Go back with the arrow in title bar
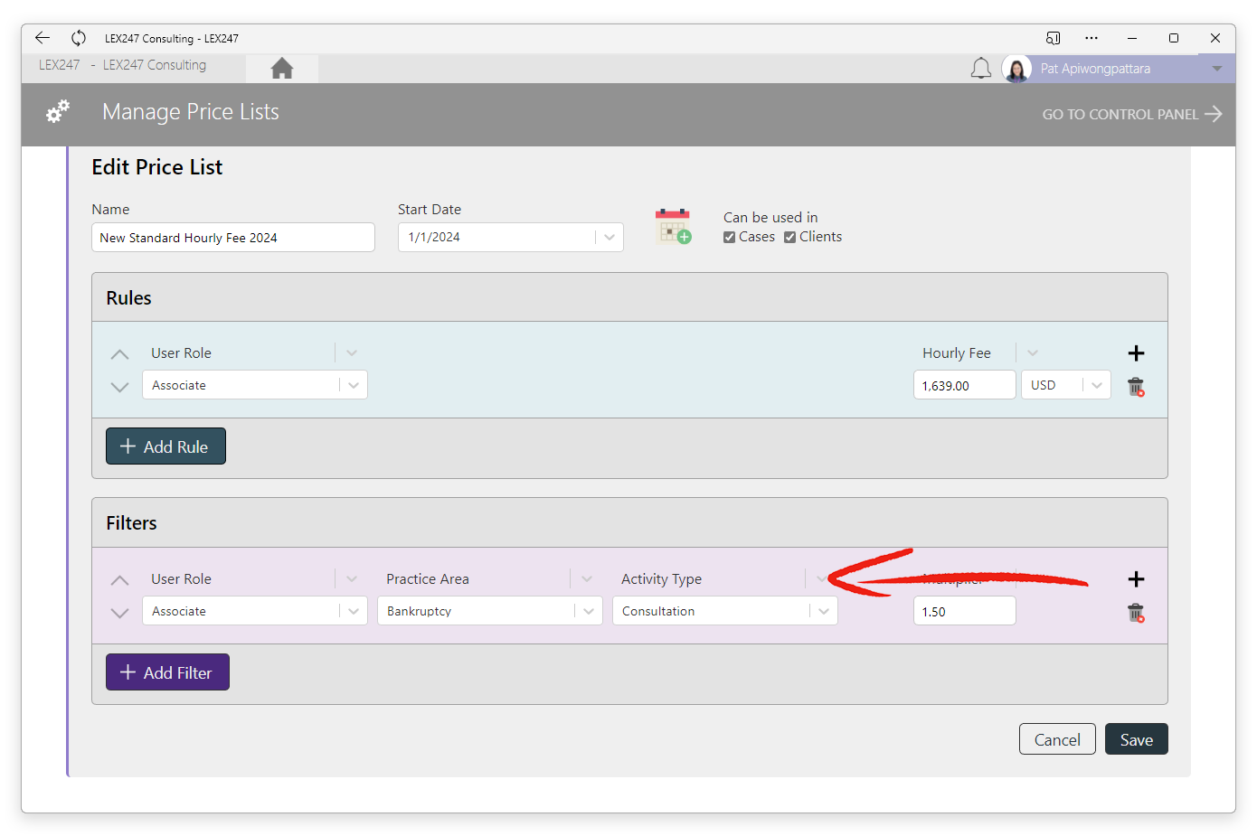 click(43, 38)
